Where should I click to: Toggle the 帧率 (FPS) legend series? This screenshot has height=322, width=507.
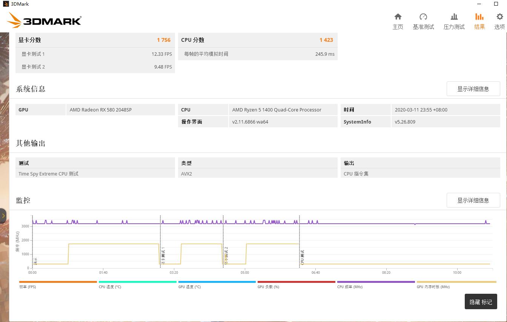click(57, 284)
